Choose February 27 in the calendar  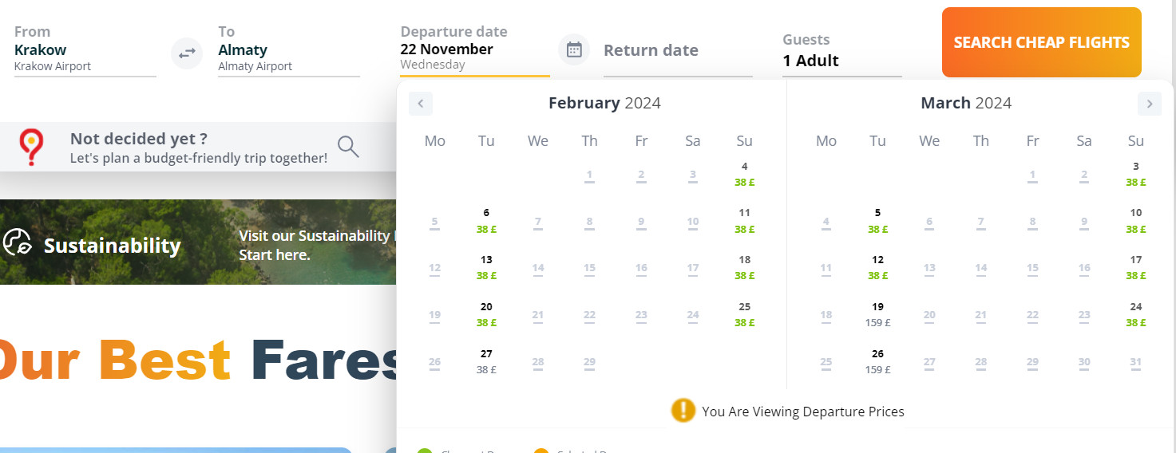click(486, 361)
